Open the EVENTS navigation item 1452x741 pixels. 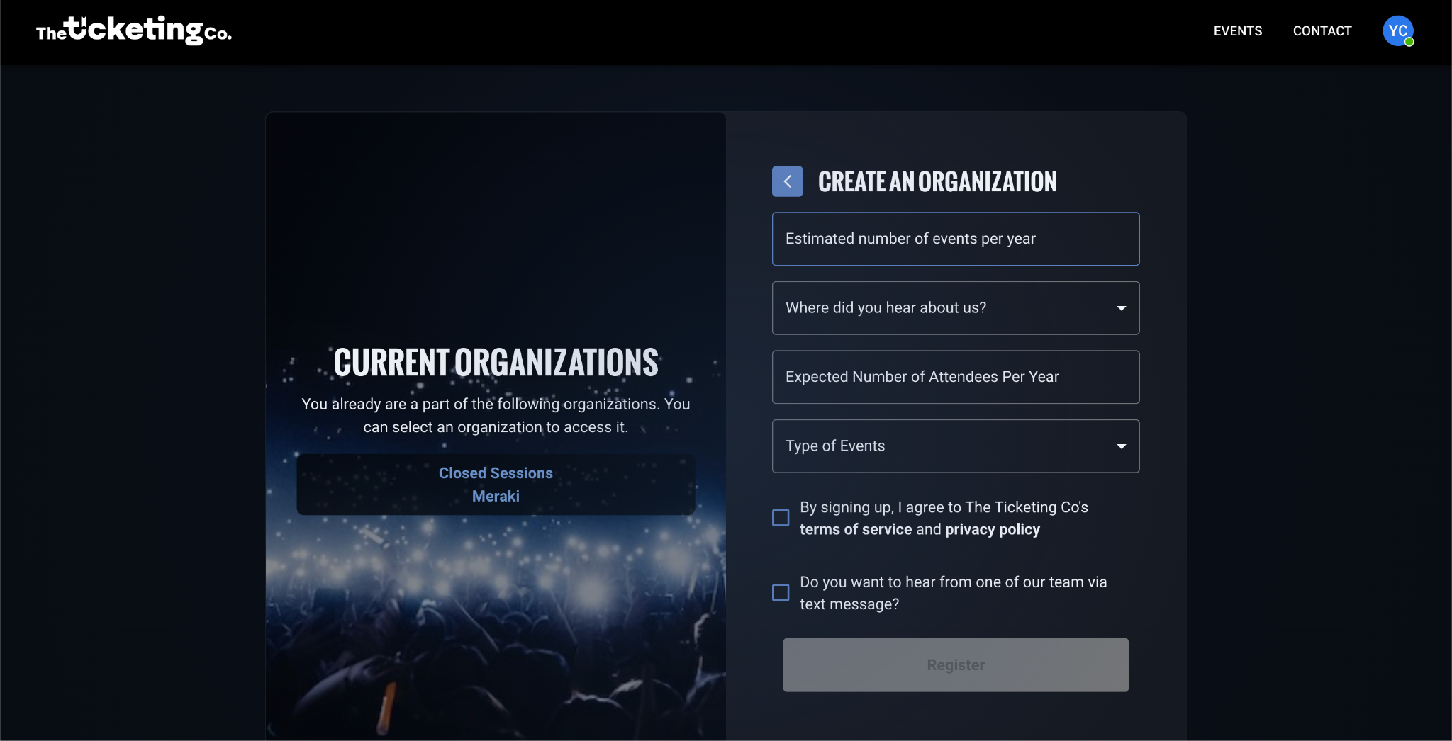[1238, 31]
